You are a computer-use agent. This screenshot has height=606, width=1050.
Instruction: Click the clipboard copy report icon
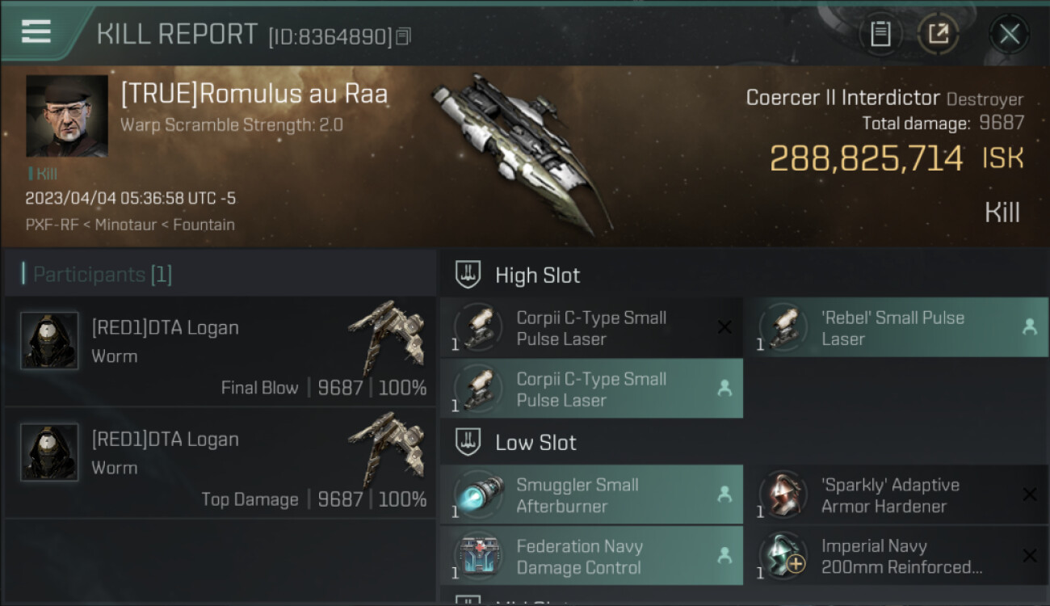(880, 34)
